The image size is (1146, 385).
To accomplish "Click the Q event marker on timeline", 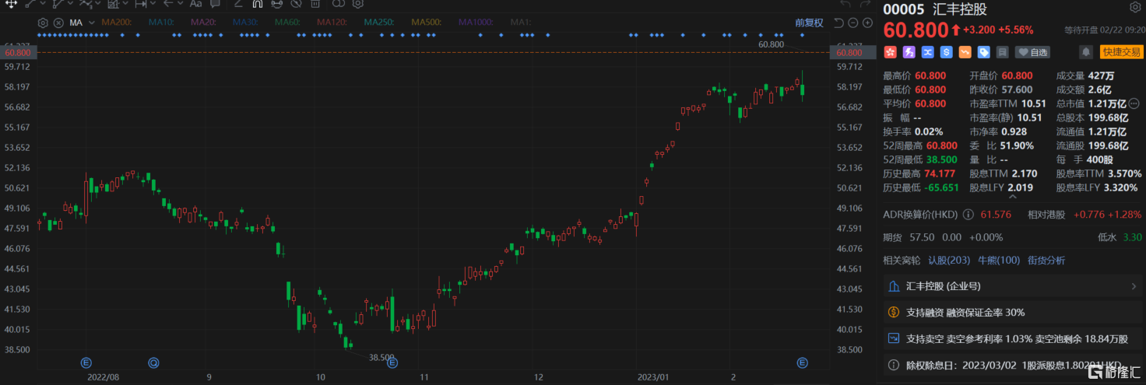I will point(153,362).
